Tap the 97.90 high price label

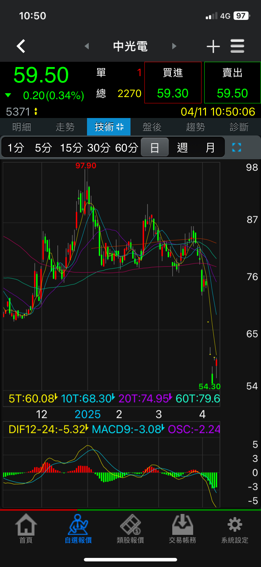(86, 165)
